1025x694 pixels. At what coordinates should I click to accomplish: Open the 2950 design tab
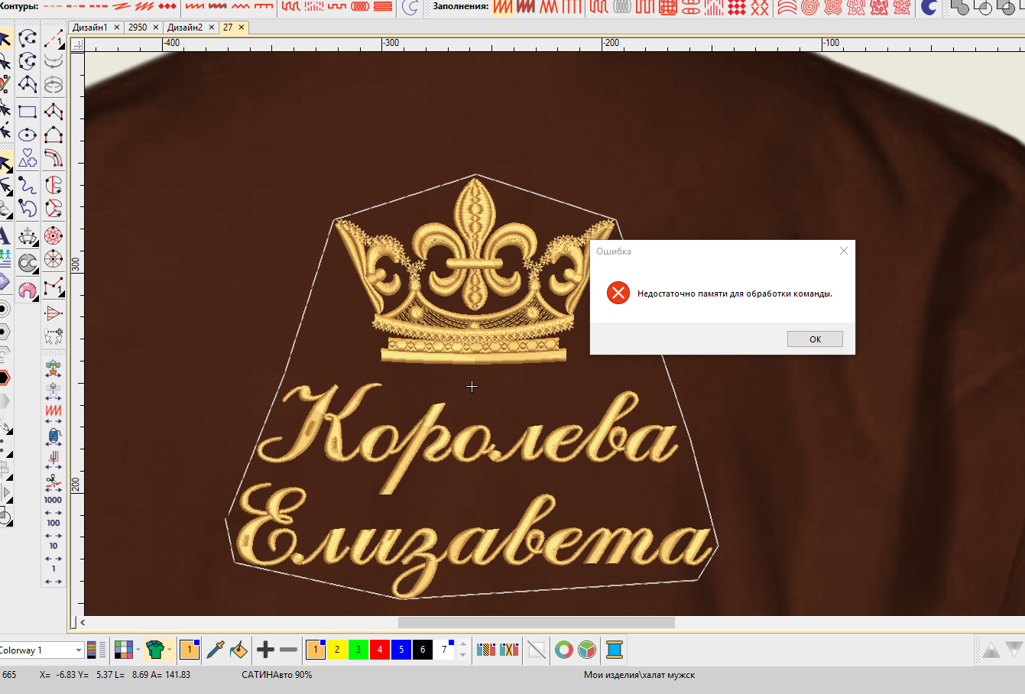coord(138,27)
